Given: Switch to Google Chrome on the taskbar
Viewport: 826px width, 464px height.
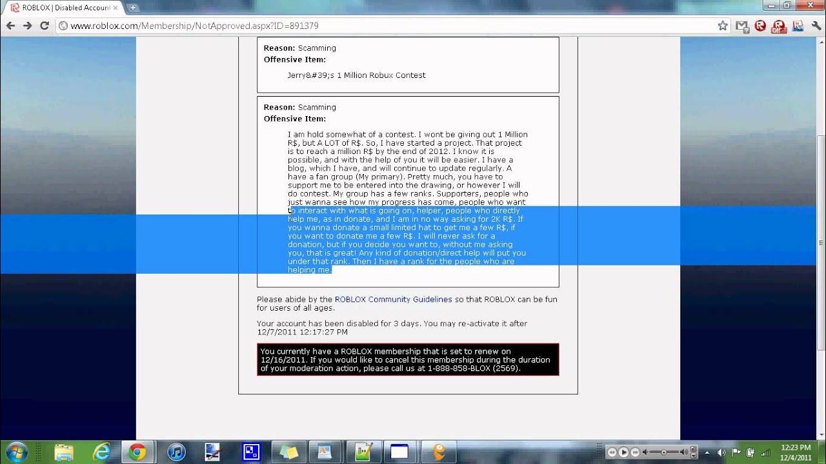Looking at the screenshot, I should 137,452.
